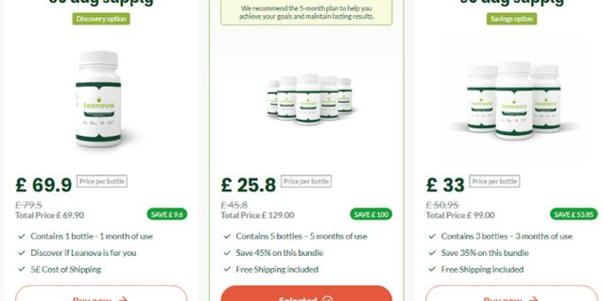Click the 5-month plan recommendation notice
This screenshot has width=603, height=301.
pyautogui.click(x=307, y=13)
